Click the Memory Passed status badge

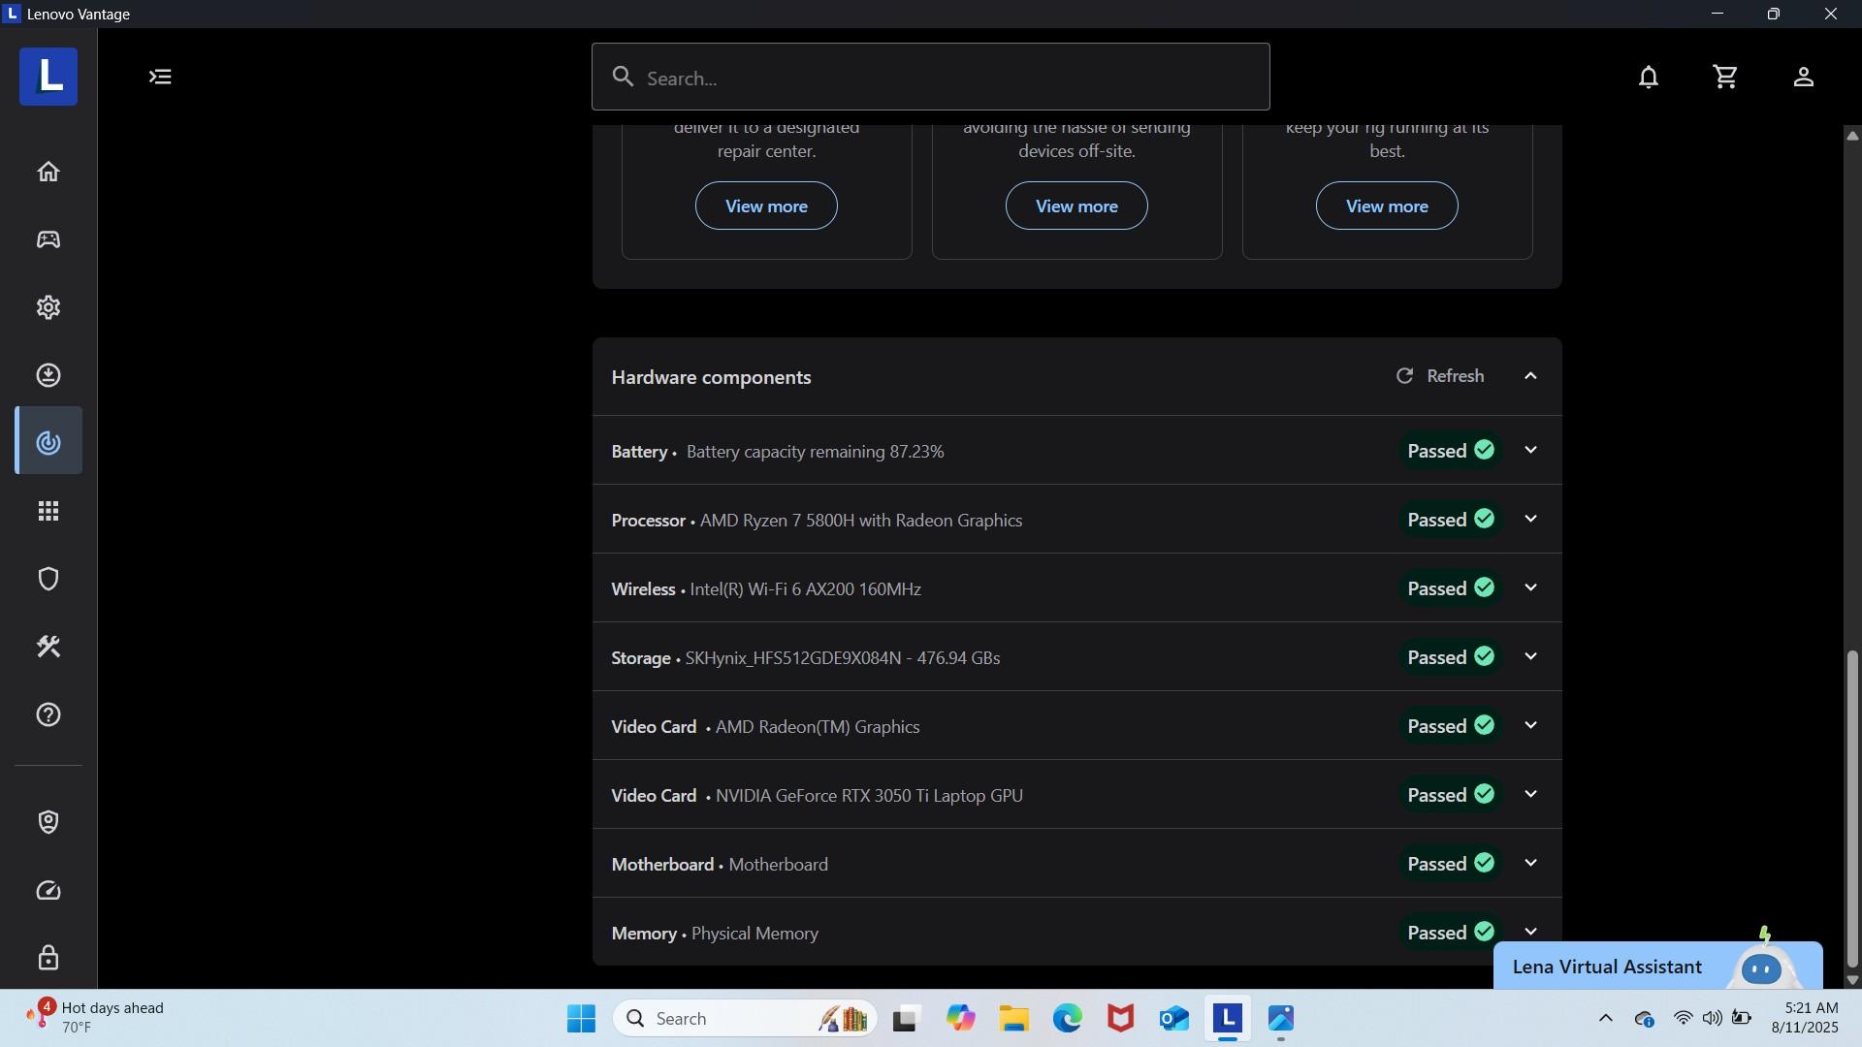point(1451,932)
